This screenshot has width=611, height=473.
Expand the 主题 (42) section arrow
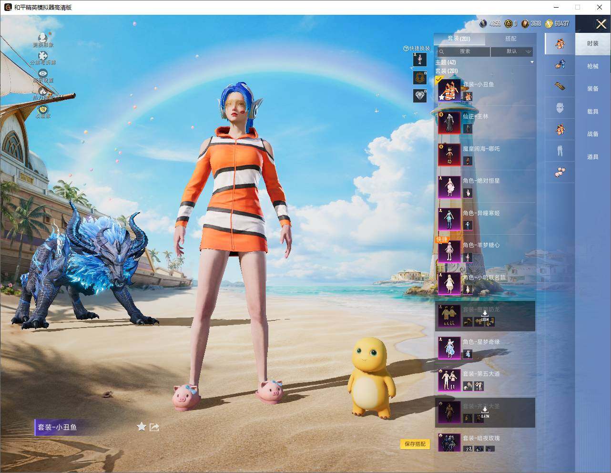tap(532, 62)
